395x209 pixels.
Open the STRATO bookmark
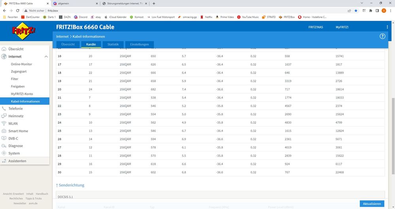click(x=269, y=17)
